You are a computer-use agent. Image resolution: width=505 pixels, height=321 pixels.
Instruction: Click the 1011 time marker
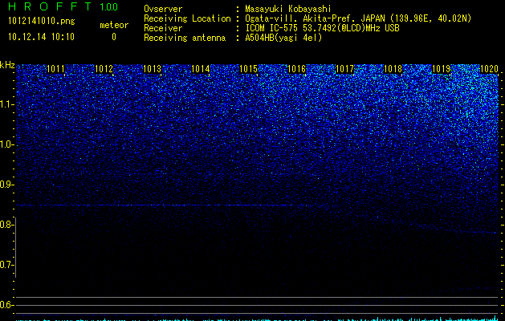coord(55,69)
